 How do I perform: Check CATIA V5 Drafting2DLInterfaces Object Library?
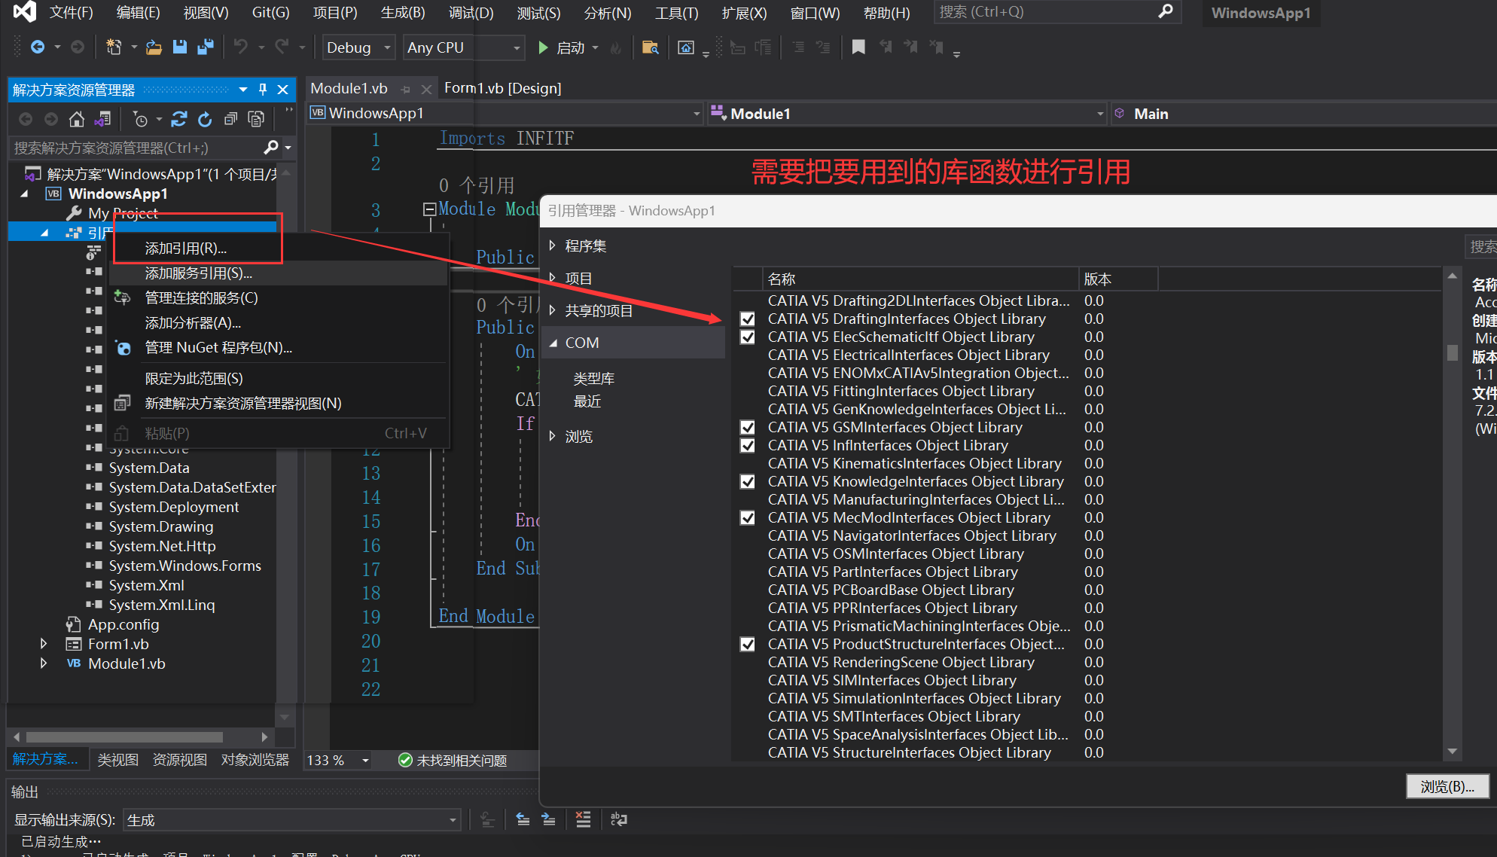pyautogui.click(x=747, y=300)
